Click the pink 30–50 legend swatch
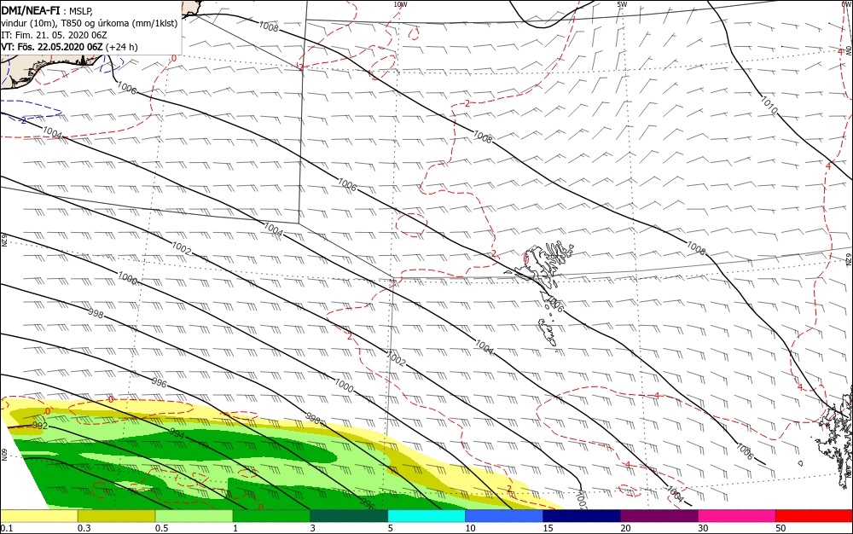853x534 pixels. tap(737, 516)
